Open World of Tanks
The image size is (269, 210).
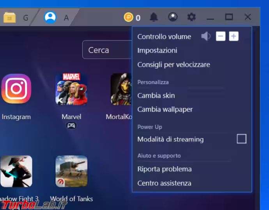pyautogui.click(x=71, y=171)
